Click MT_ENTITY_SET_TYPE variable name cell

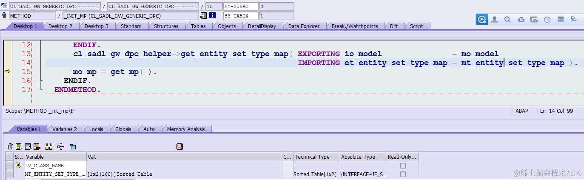pos(56,174)
